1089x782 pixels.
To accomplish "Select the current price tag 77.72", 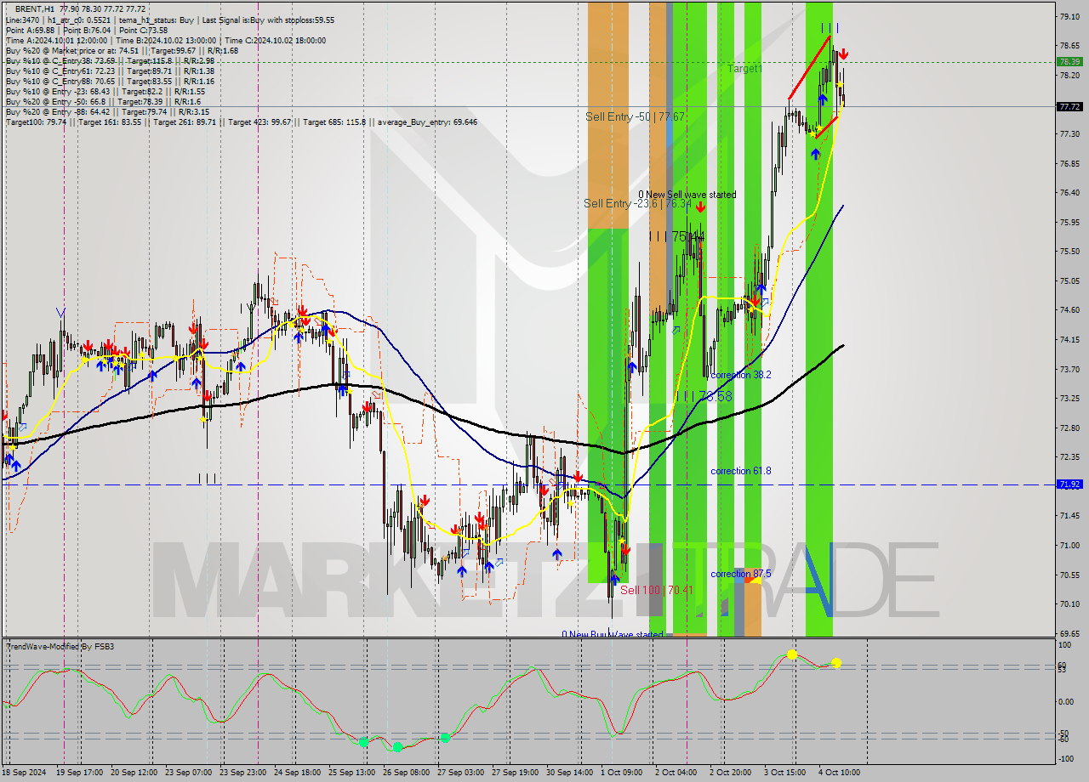I will click(1069, 107).
